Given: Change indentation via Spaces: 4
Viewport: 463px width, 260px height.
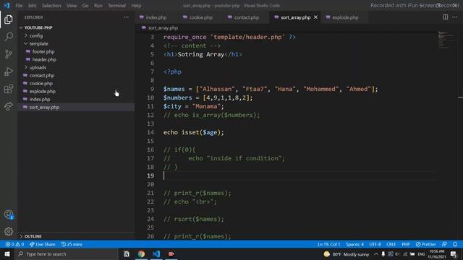Looking at the screenshot, I should point(355,244).
